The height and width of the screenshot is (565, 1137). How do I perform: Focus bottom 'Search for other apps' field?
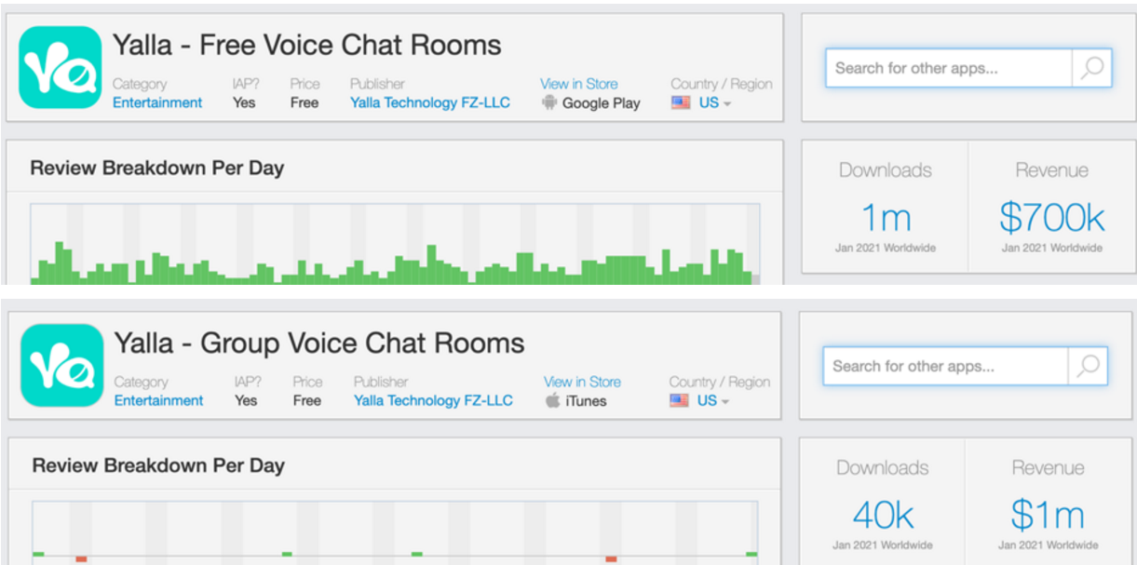(946, 366)
